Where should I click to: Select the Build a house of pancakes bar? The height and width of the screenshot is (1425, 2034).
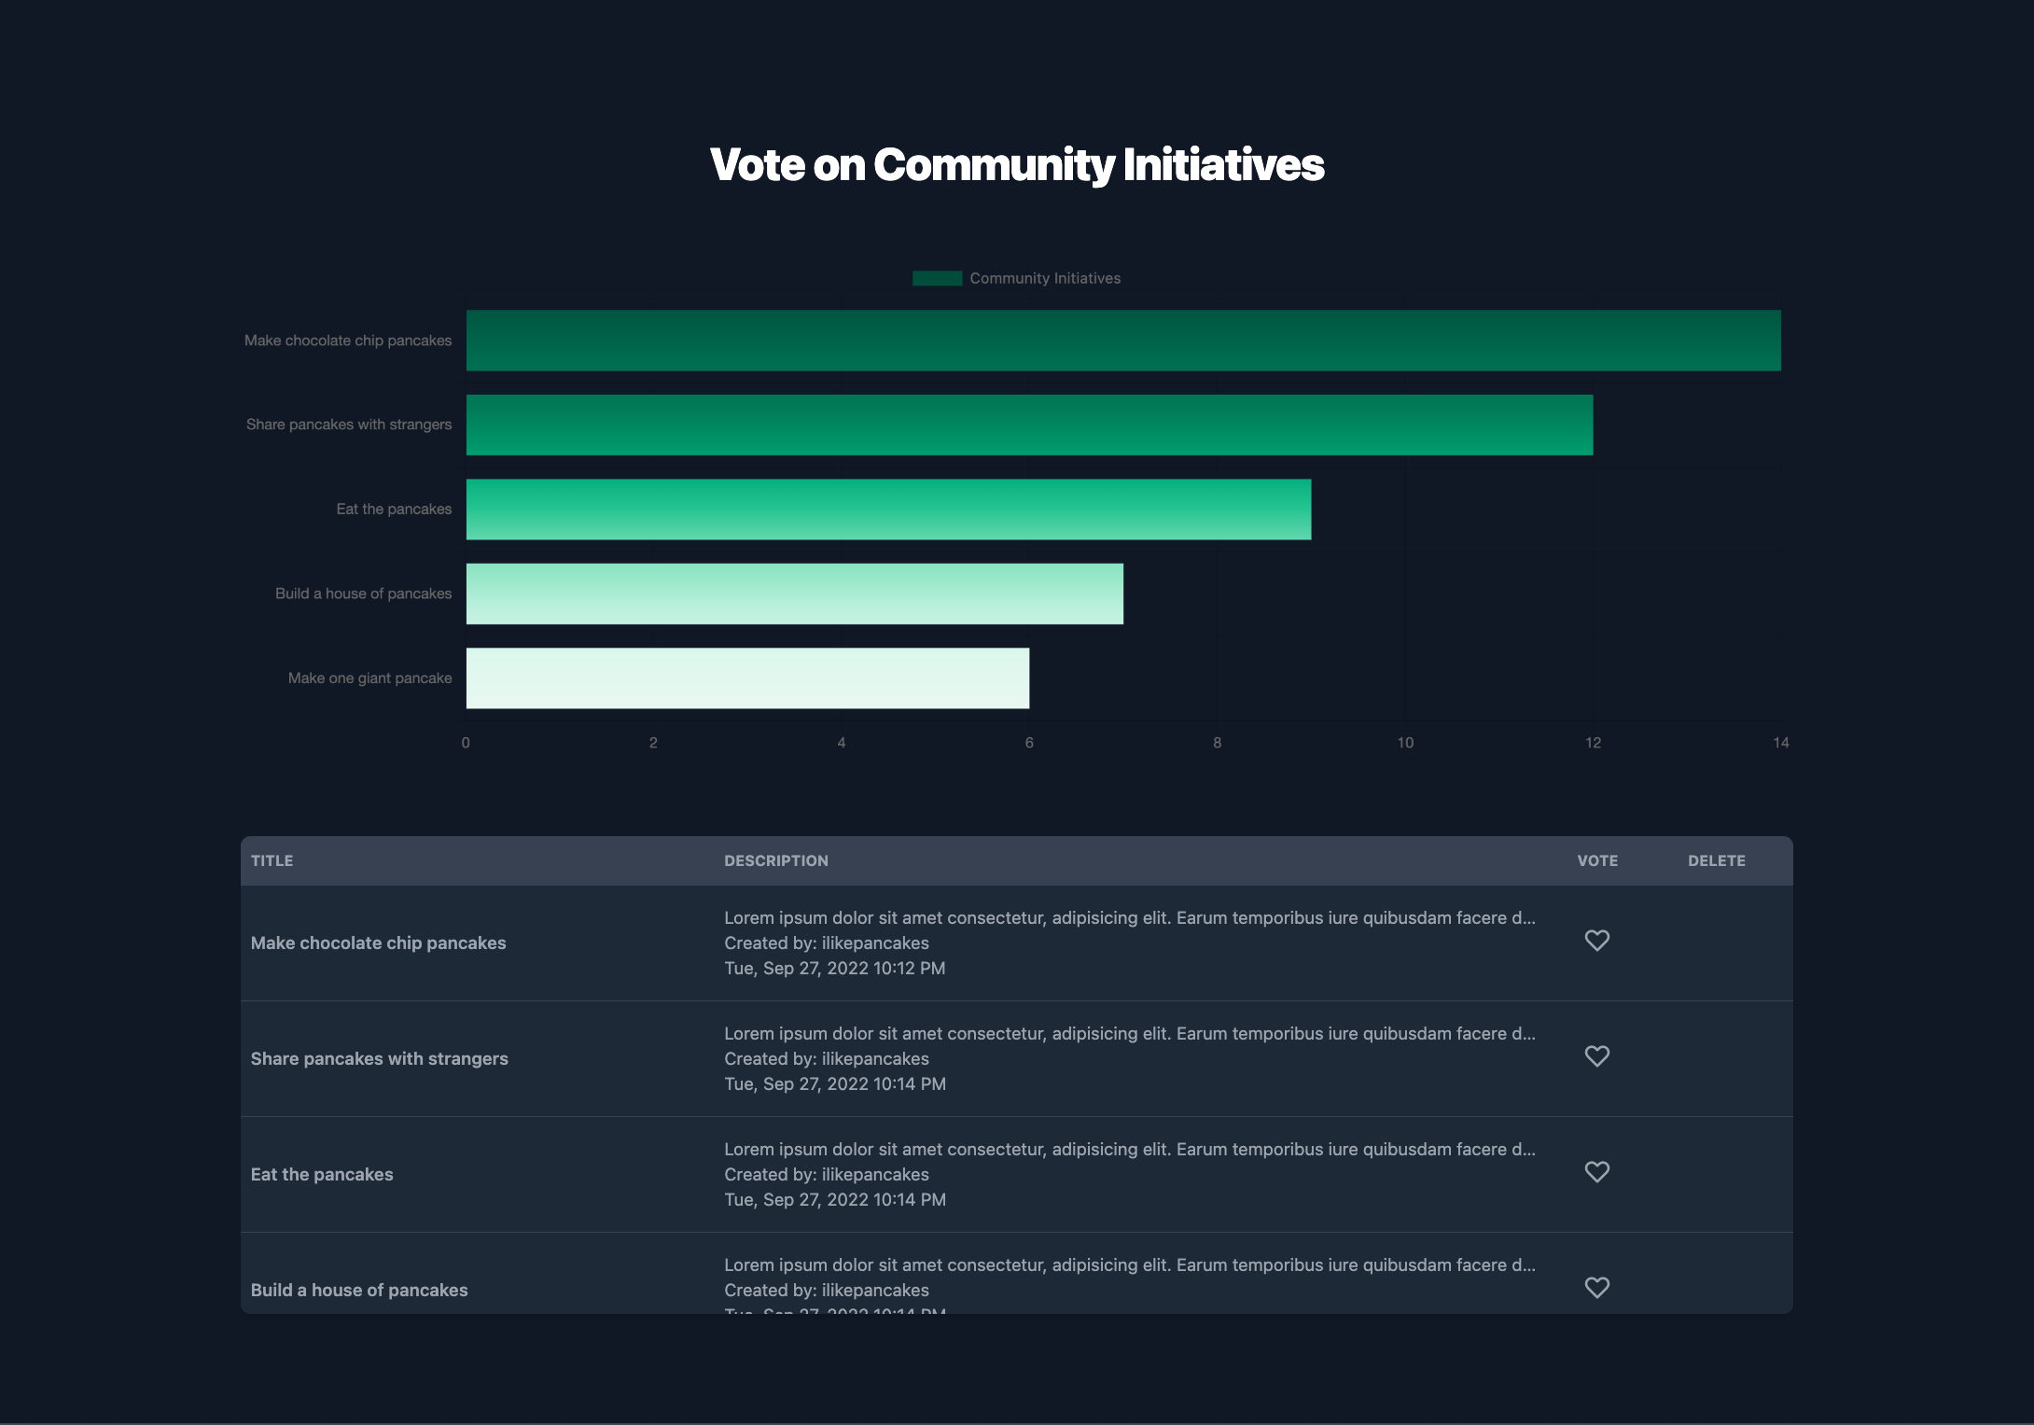tap(794, 594)
